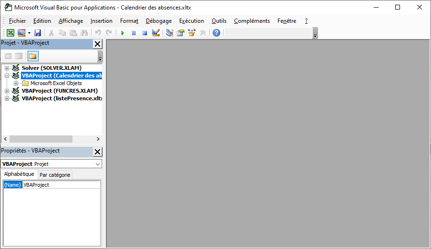Screen dimensions: 431x249
Task: Open the Insertion menu
Action: 102,21
